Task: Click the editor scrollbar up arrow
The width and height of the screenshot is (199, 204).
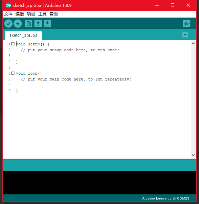Action: click(193, 44)
